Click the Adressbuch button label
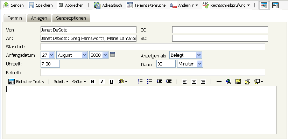Image resolution: width=288 pixels, height=139 pixels. click(112, 5)
